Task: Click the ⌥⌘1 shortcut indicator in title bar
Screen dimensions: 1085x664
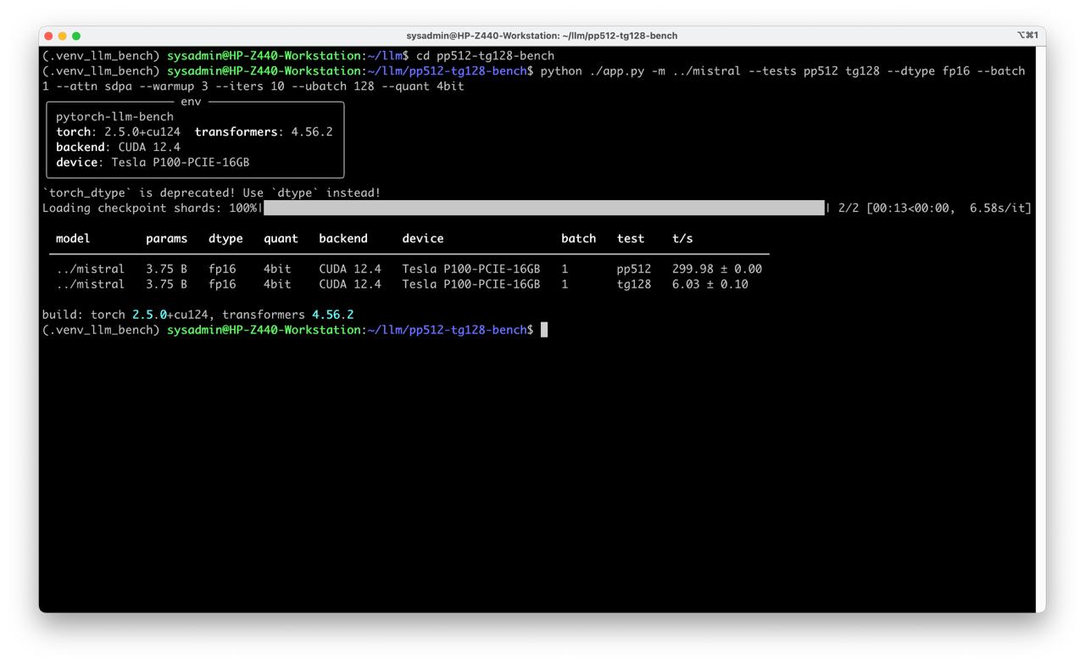Action: pos(1027,36)
